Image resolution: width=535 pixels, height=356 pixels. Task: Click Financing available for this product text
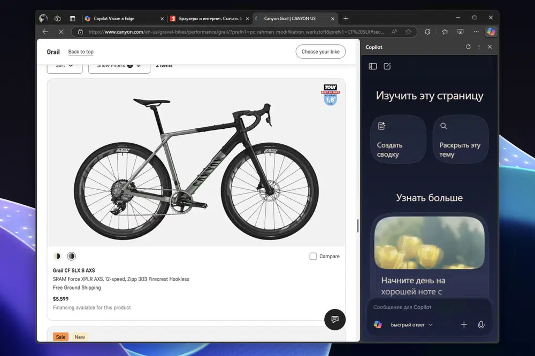[x=92, y=307]
